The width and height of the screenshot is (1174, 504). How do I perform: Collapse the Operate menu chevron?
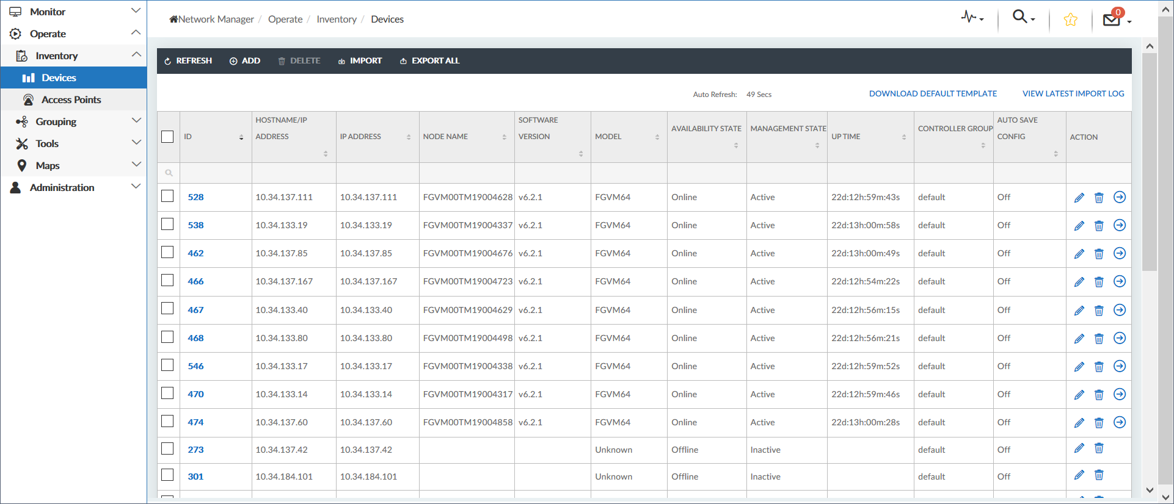click(136, 32)
